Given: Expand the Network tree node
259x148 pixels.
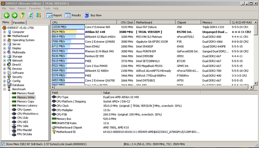Looking at the screenshot, I should click(x=4, y=60).
